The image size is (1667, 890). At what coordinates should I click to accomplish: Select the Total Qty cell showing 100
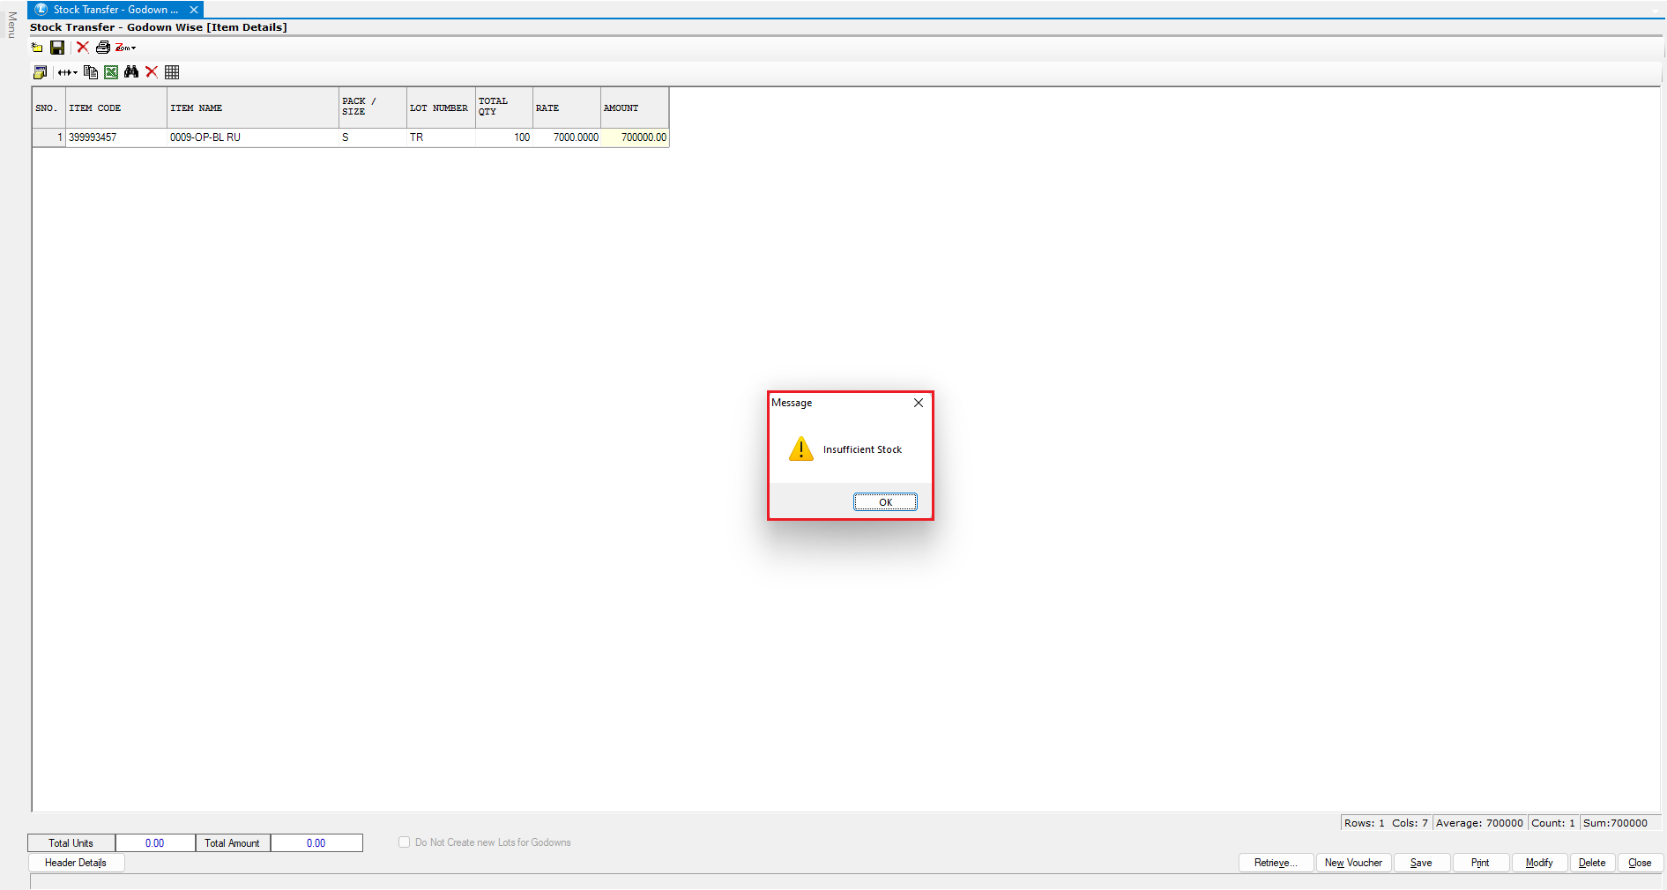[x=504, y=137]
